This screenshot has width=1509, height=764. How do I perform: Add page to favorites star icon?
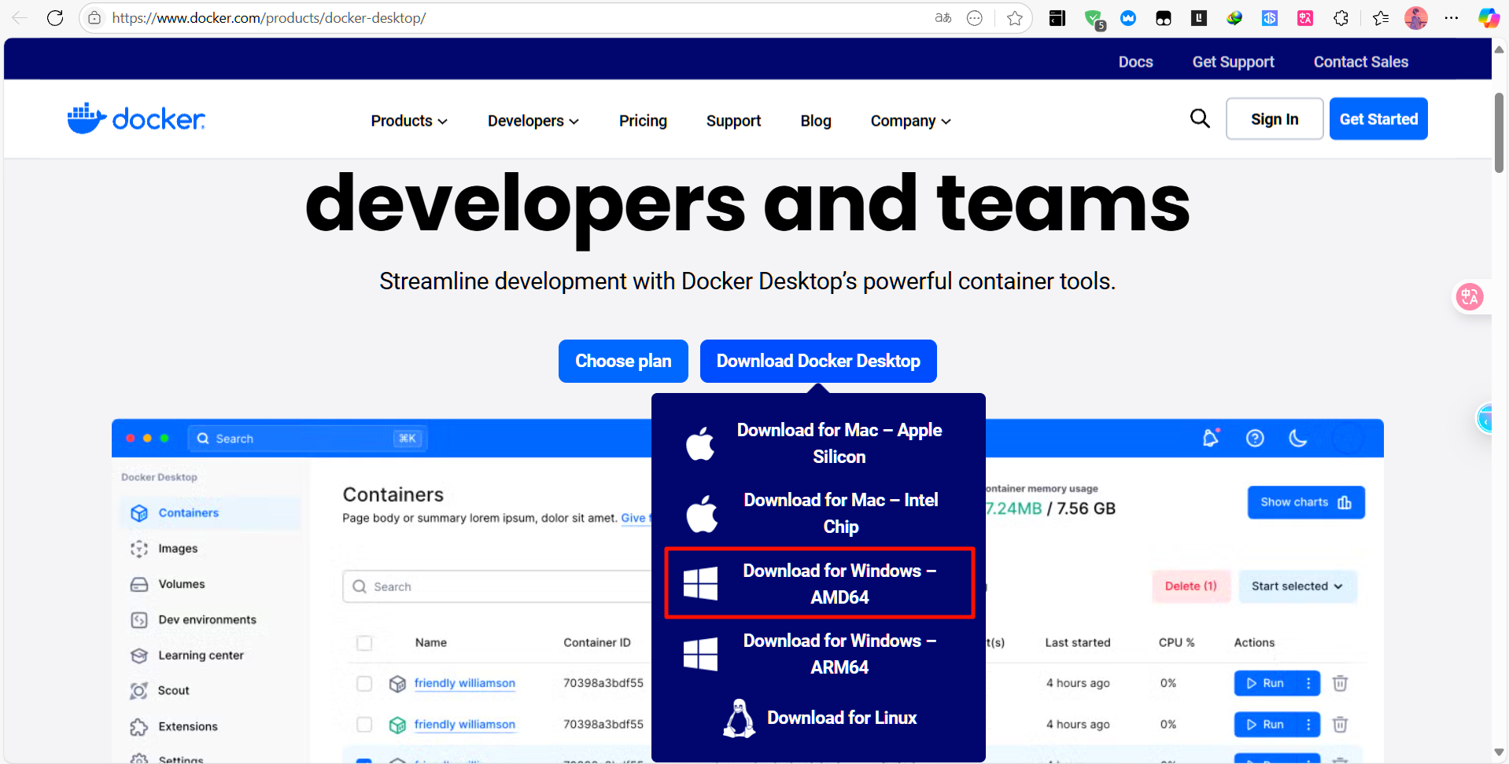click(x=1014, y=18)
